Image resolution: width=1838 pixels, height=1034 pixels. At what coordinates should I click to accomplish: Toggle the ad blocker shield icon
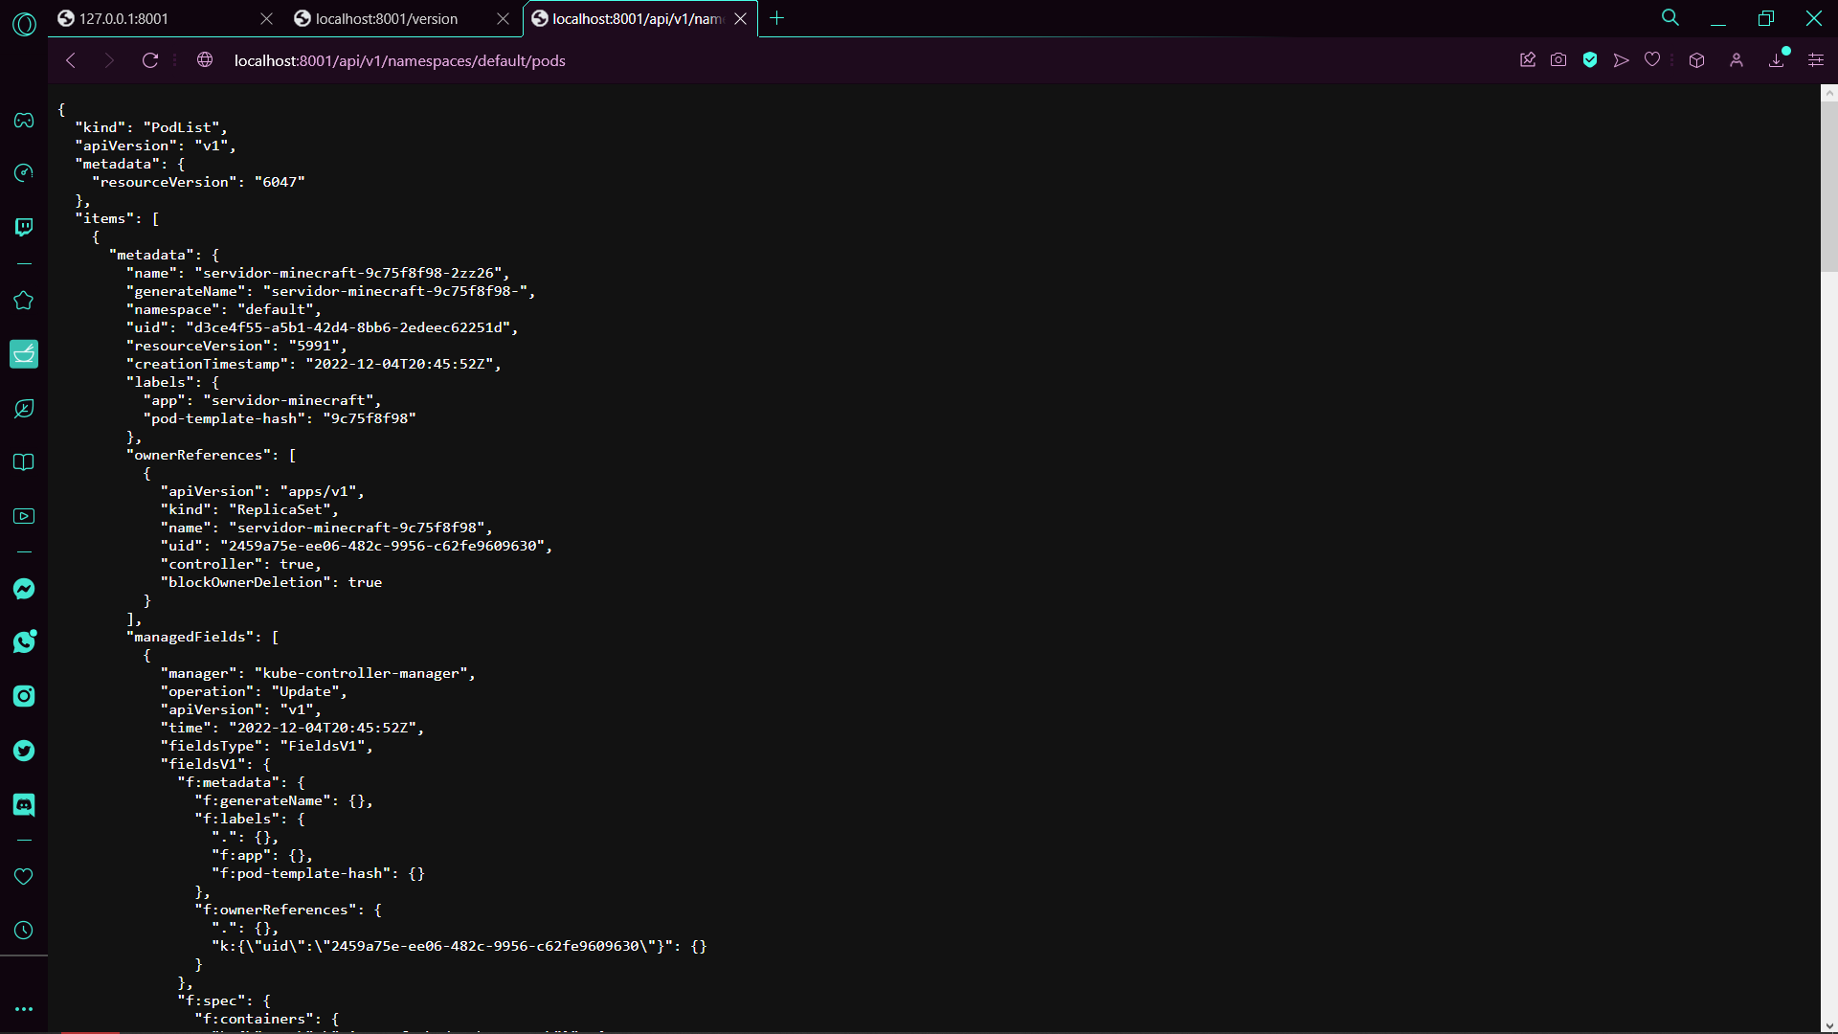point(1590,60)
